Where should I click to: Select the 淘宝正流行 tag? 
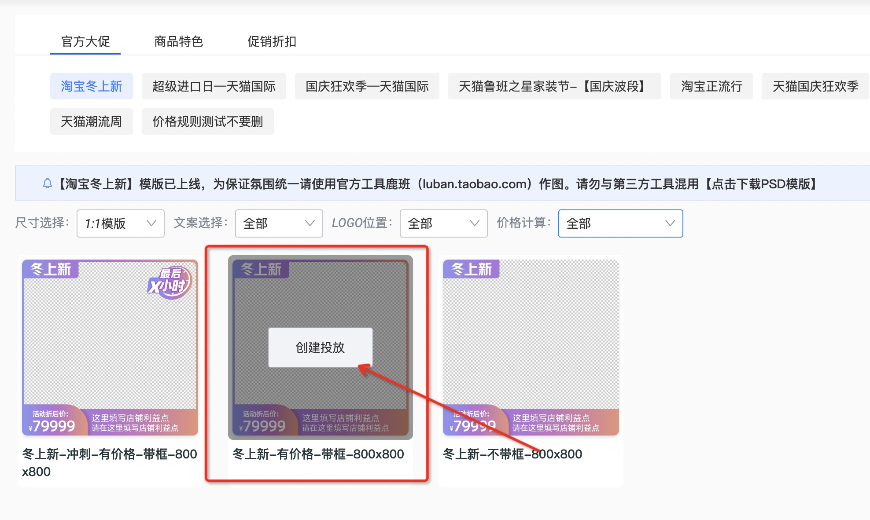[x=711, y=86]
